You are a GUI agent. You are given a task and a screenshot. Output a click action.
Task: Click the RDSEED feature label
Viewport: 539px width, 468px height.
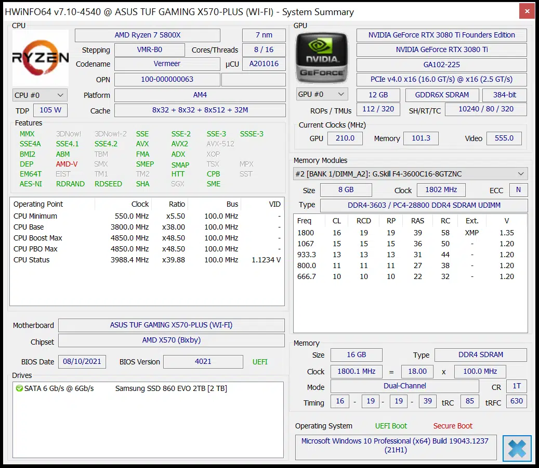tap(108, 184)
